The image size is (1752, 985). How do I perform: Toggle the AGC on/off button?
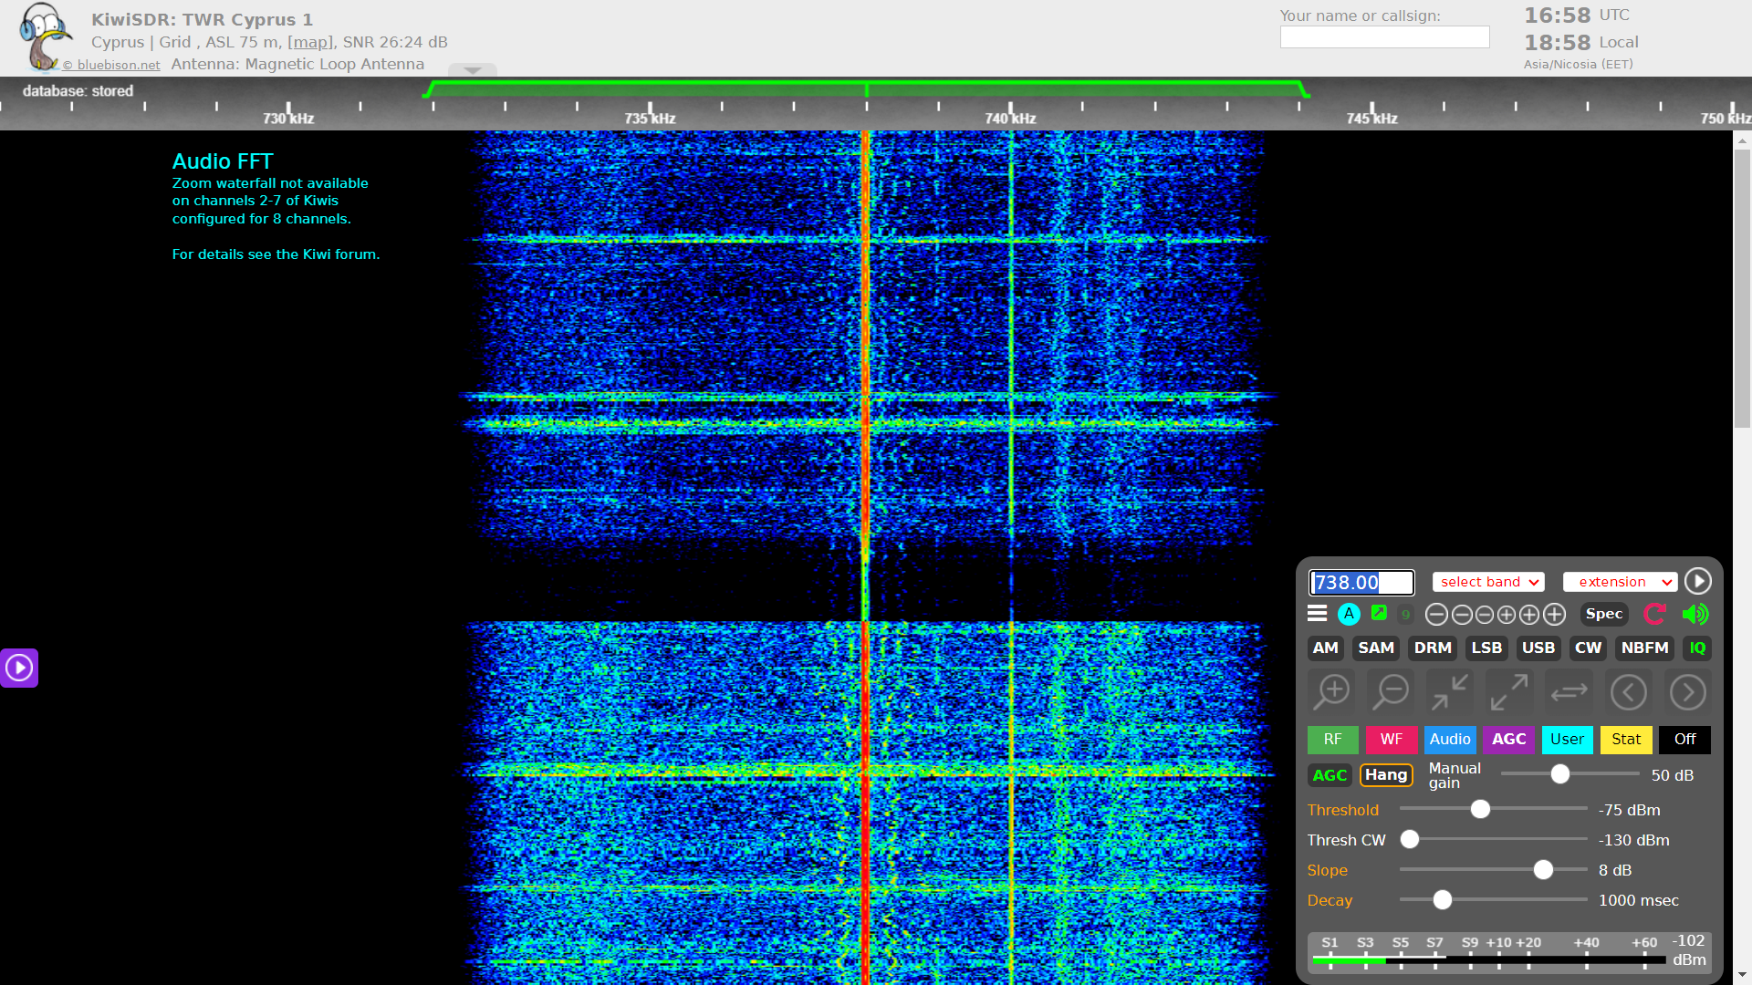[x=1330, y=775]
